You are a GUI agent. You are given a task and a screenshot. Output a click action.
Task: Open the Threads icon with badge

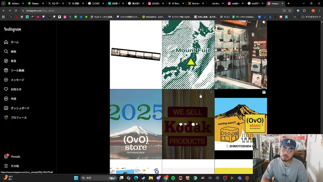coord(6,156)
